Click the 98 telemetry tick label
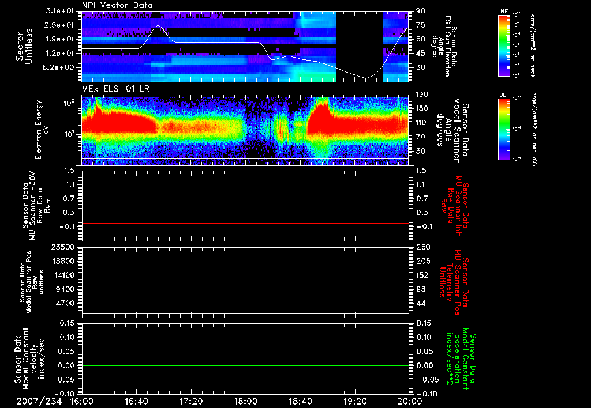591x408 pixels. click(421, 289)
